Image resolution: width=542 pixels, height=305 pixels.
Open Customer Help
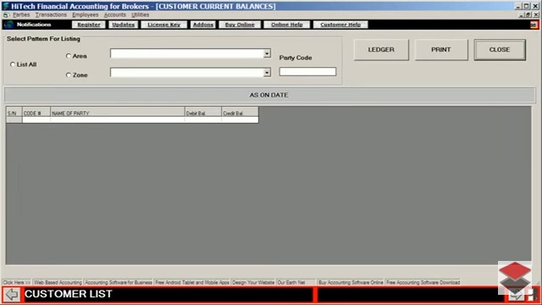click(x=340, y=25)
